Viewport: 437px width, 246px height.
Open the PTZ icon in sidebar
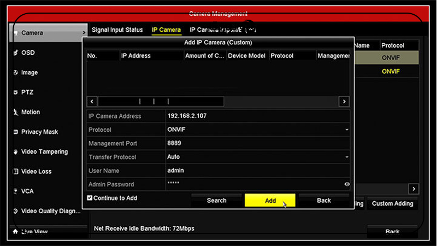pyautogui.click(x=15, y=92)
